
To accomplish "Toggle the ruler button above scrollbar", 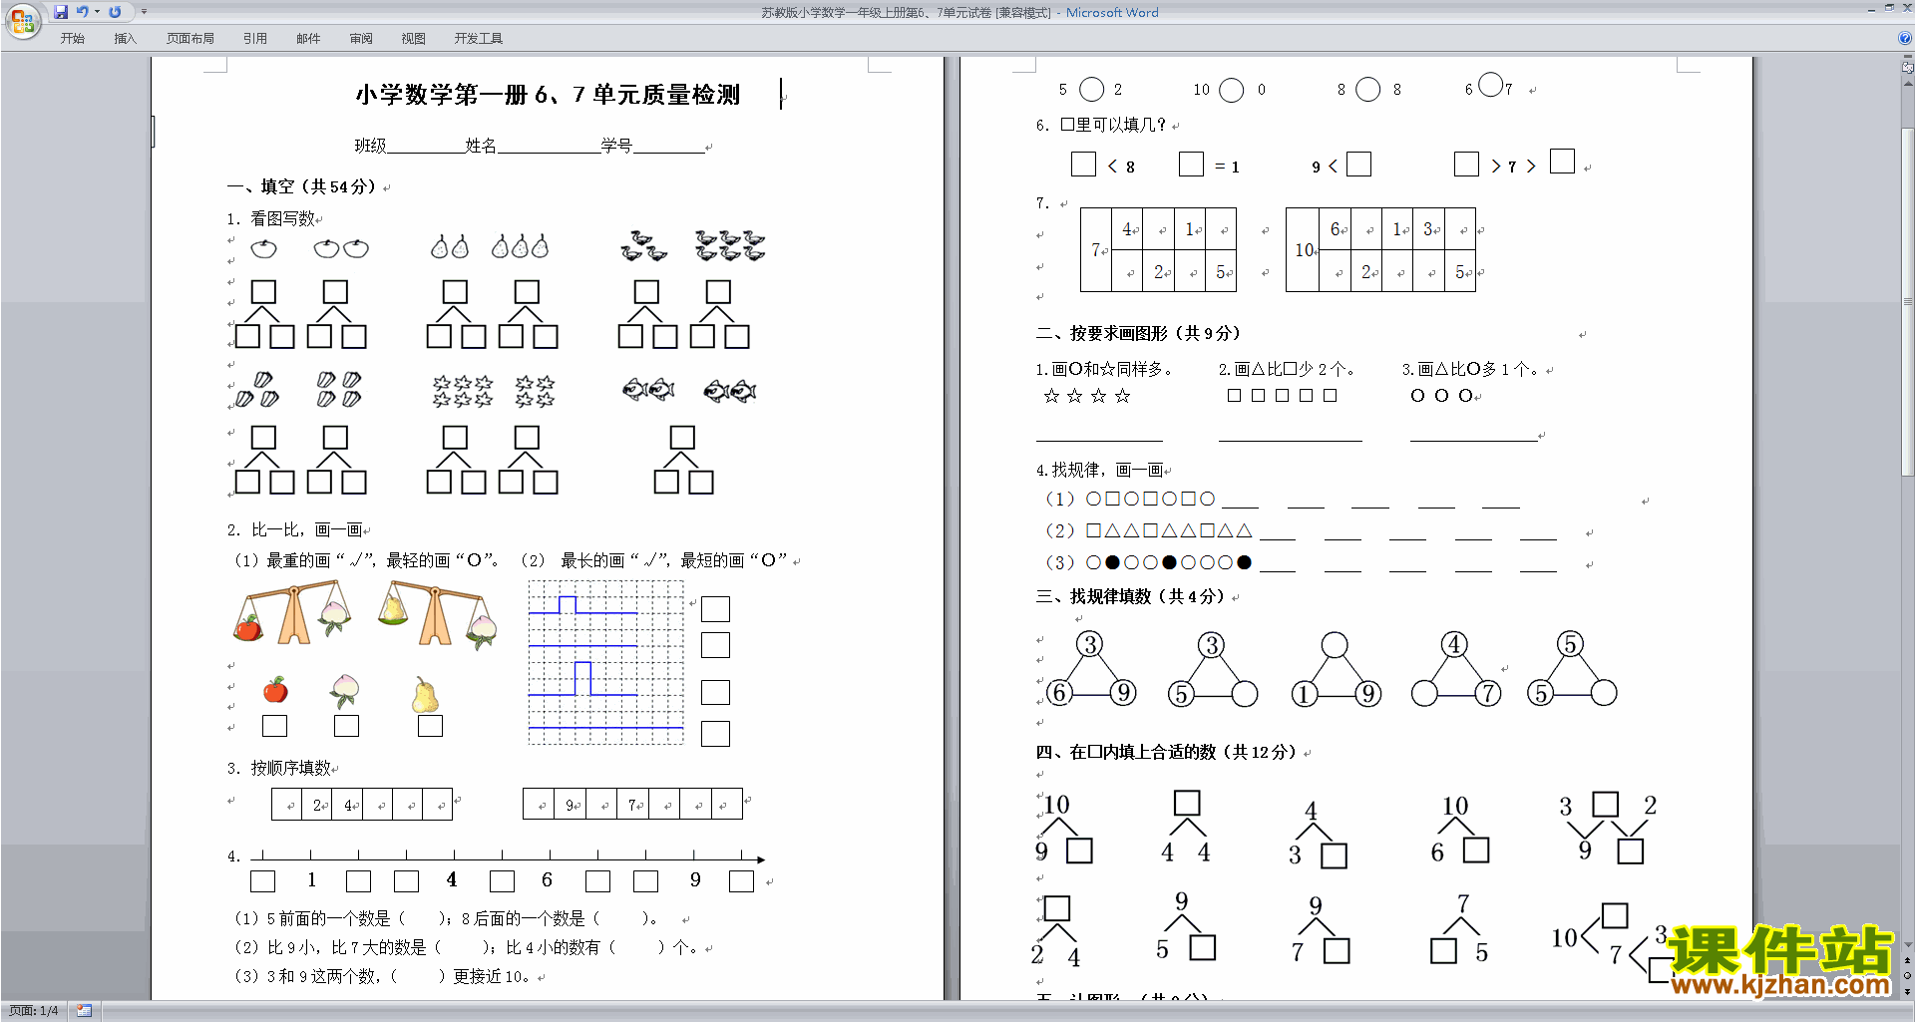I will 1908,68.
